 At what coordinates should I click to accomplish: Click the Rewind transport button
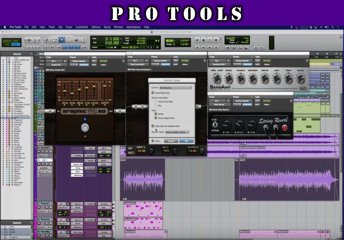[203, 47]
